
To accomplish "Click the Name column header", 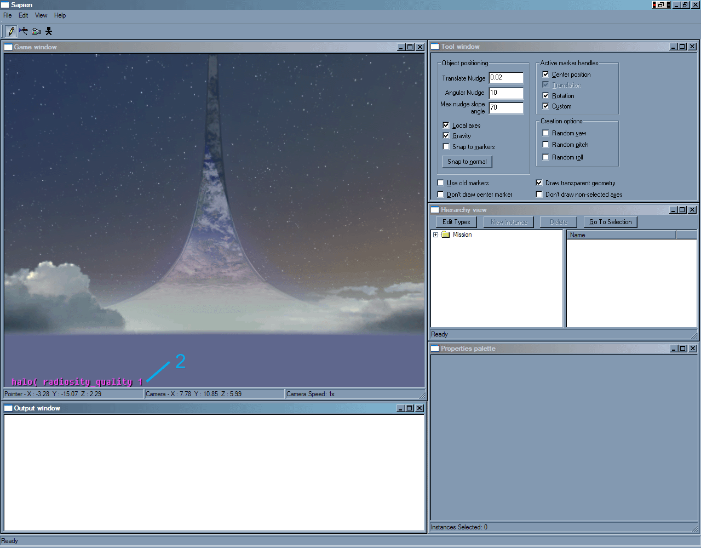I will click(x=622, y=235).
